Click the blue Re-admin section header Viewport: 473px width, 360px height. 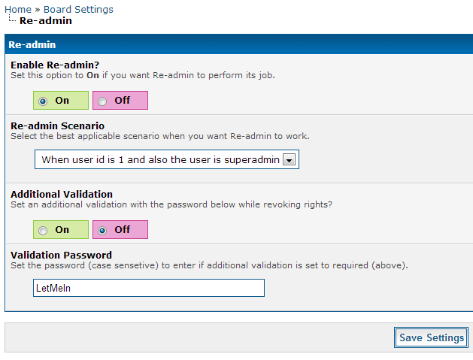coord(237,45)
